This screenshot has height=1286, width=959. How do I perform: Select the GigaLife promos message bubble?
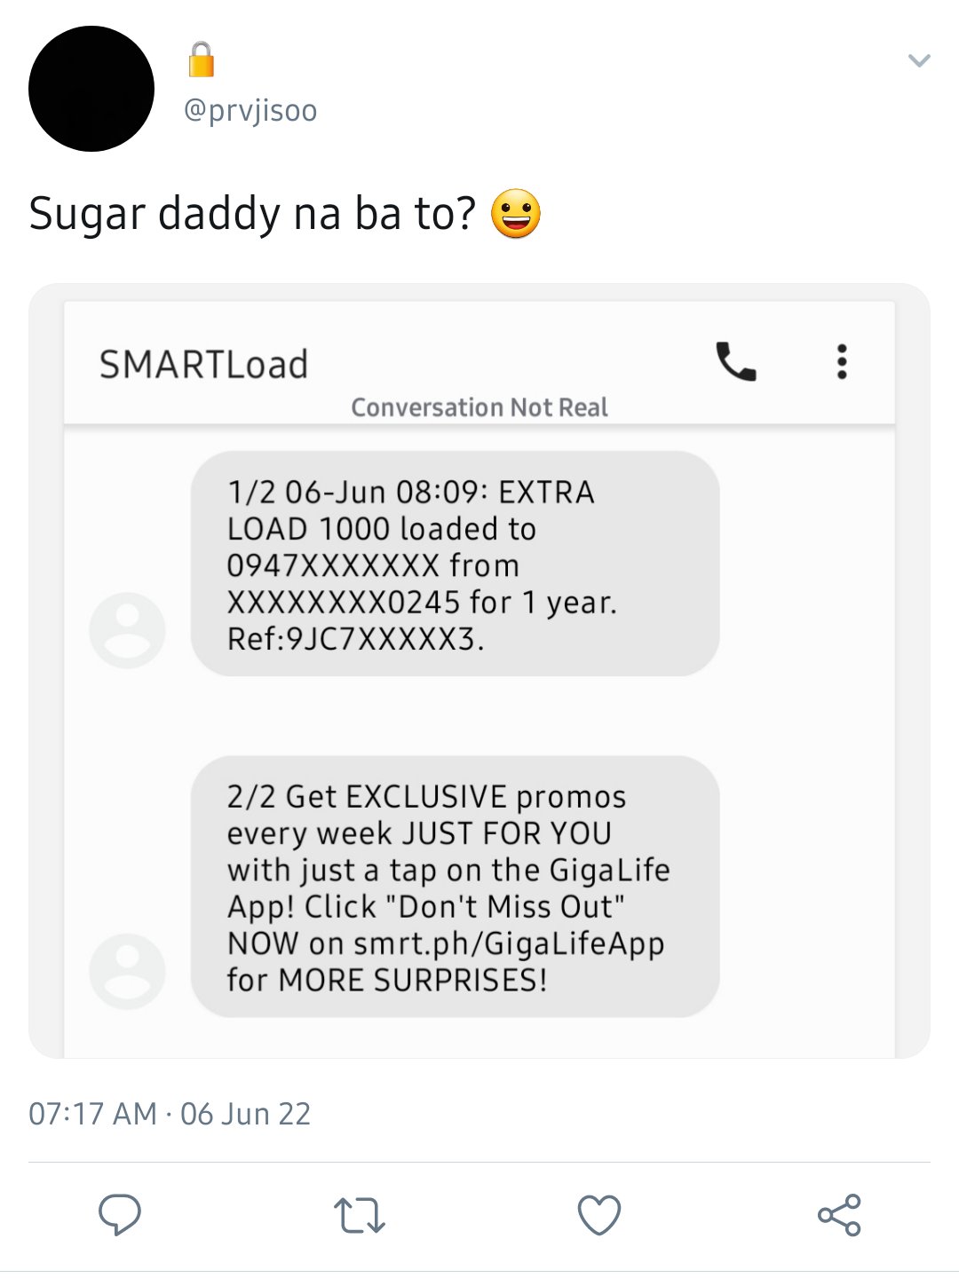tap(455, 887)
